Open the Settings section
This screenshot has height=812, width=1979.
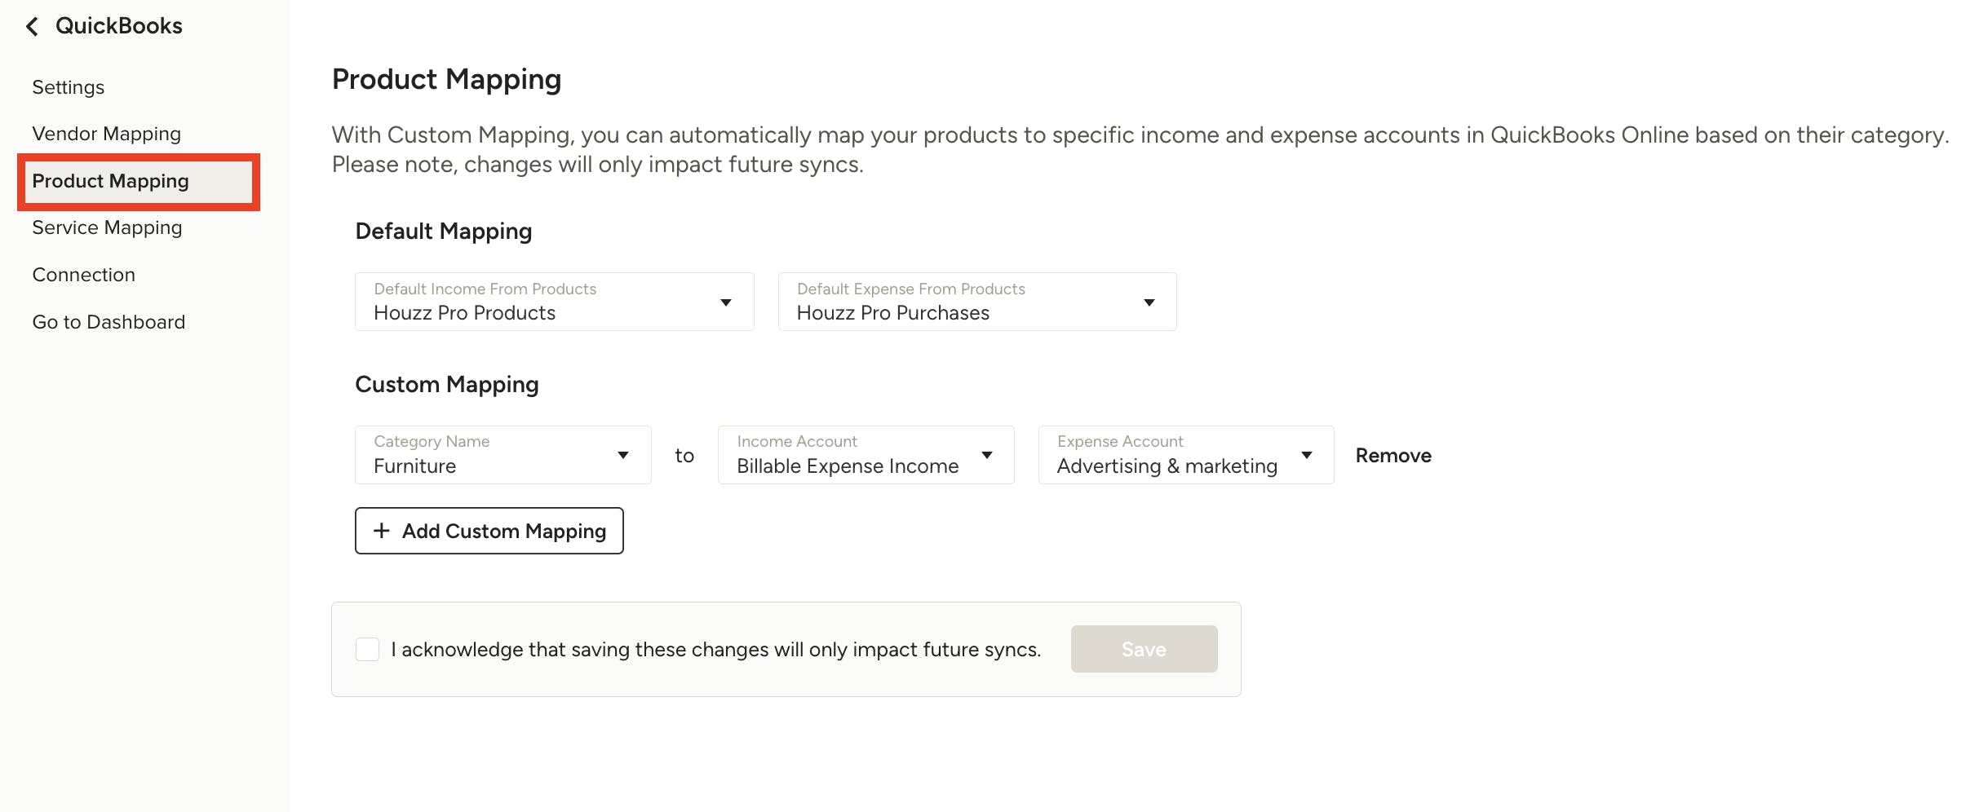(69, 86)
